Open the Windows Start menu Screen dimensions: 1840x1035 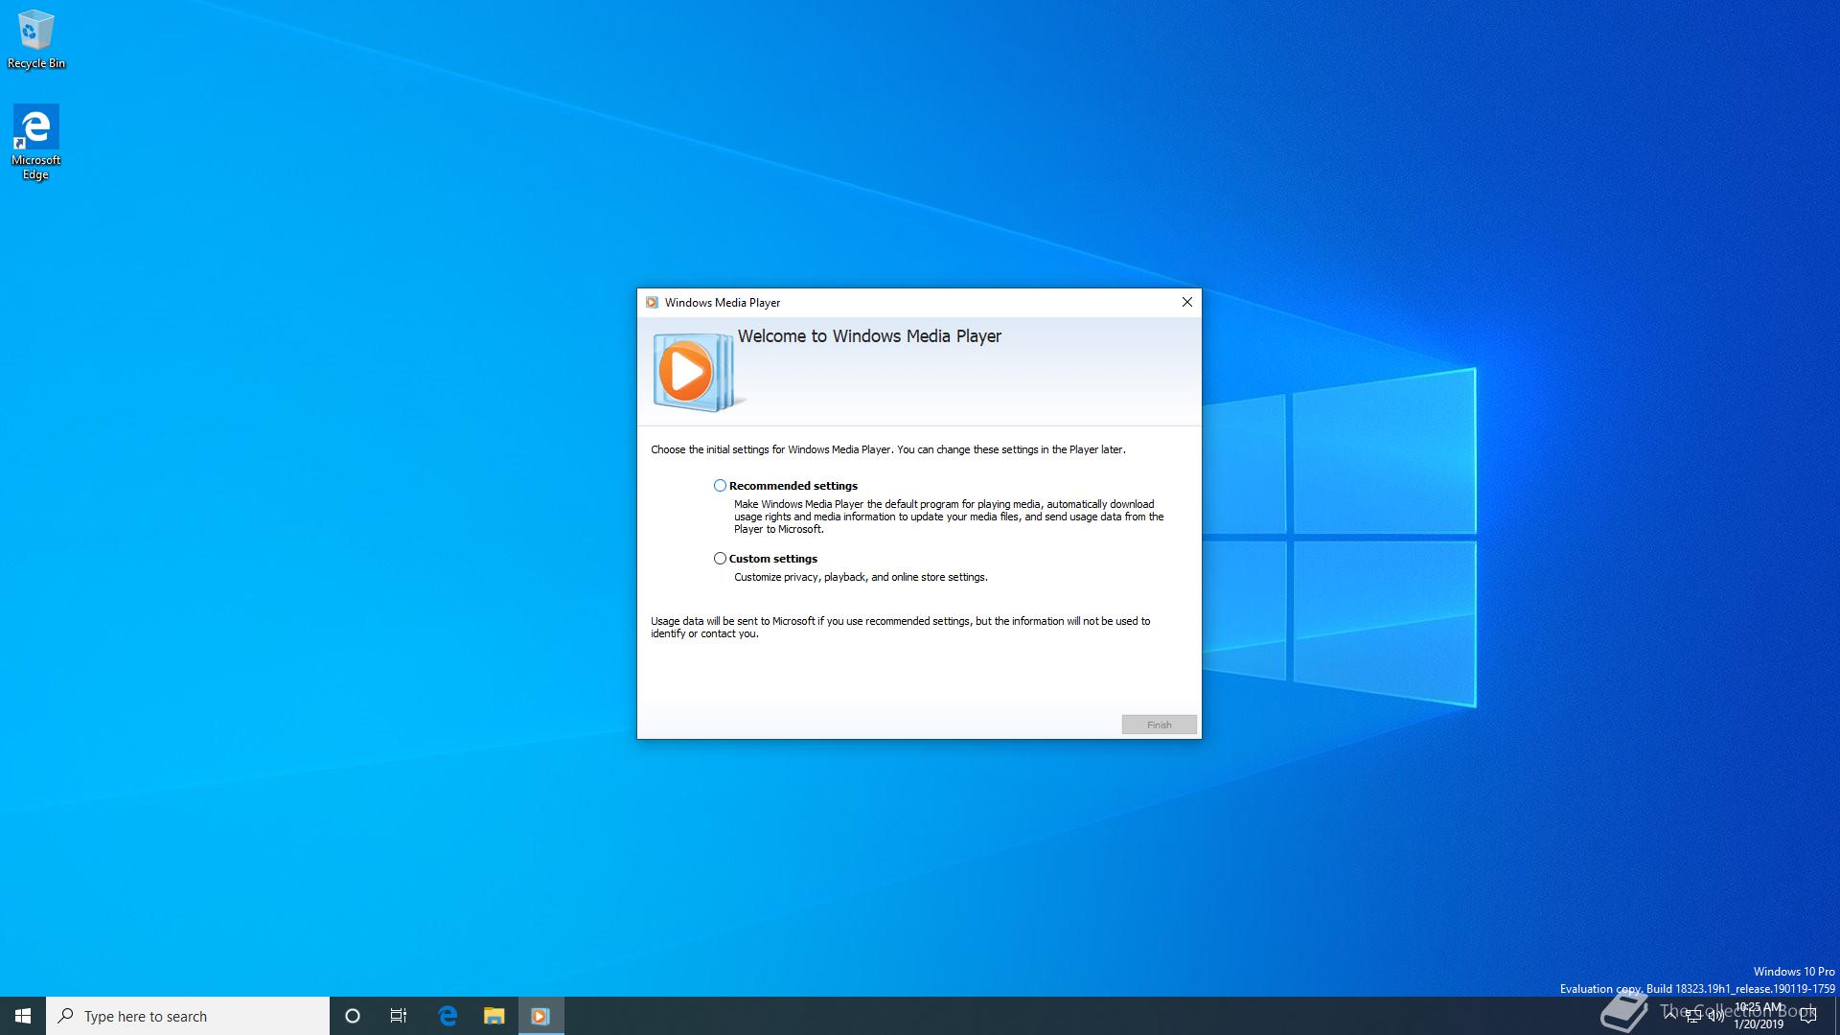(x=23, y=1016)
